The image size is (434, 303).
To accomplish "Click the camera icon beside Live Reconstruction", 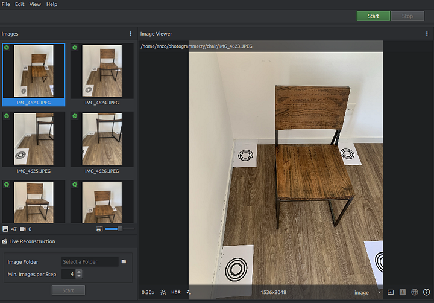I will coord(5,241).
